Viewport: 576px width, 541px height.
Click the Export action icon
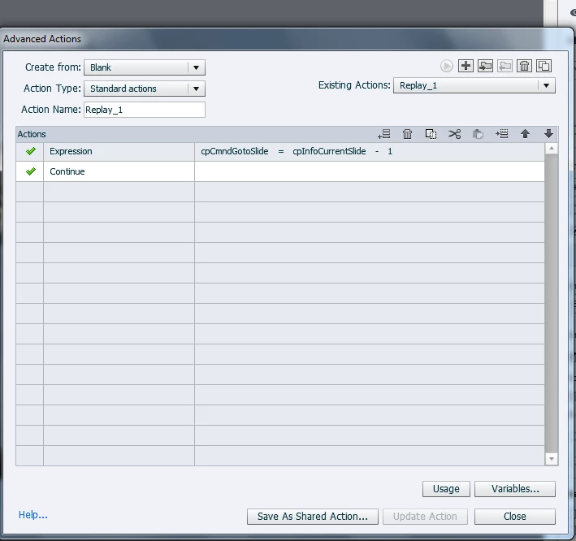(505, 66)
